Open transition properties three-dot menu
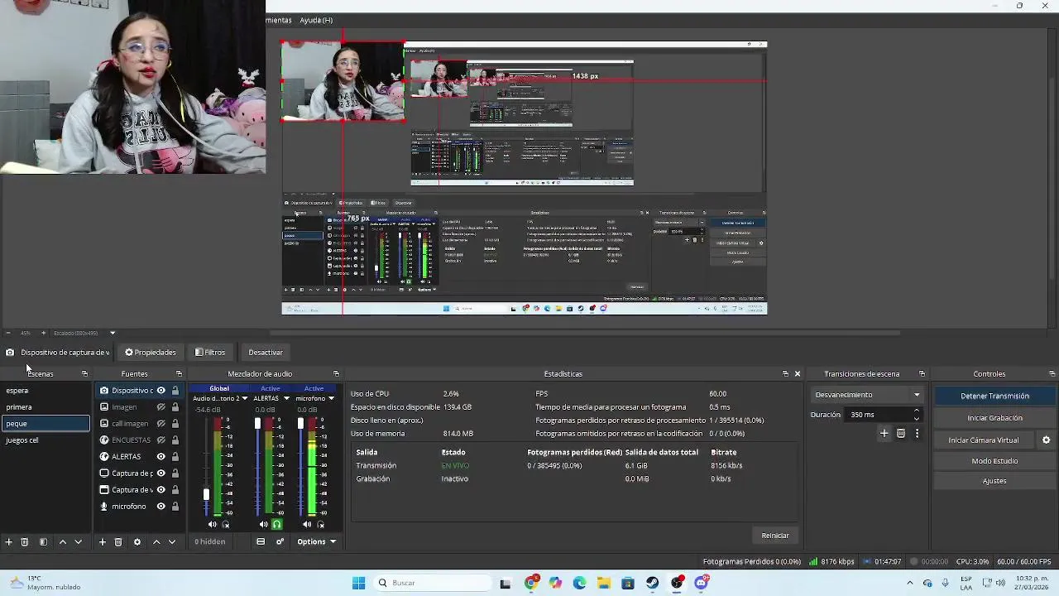 click(x=917, y=433)
